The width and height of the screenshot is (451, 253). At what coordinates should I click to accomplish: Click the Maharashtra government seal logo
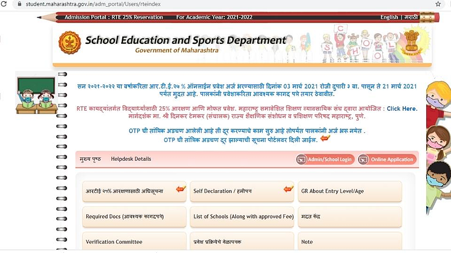69,43
